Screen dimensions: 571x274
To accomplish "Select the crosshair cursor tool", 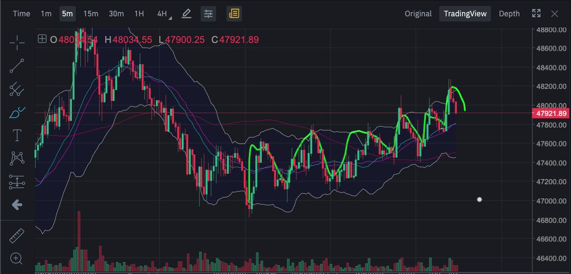I will pos(17,43).
